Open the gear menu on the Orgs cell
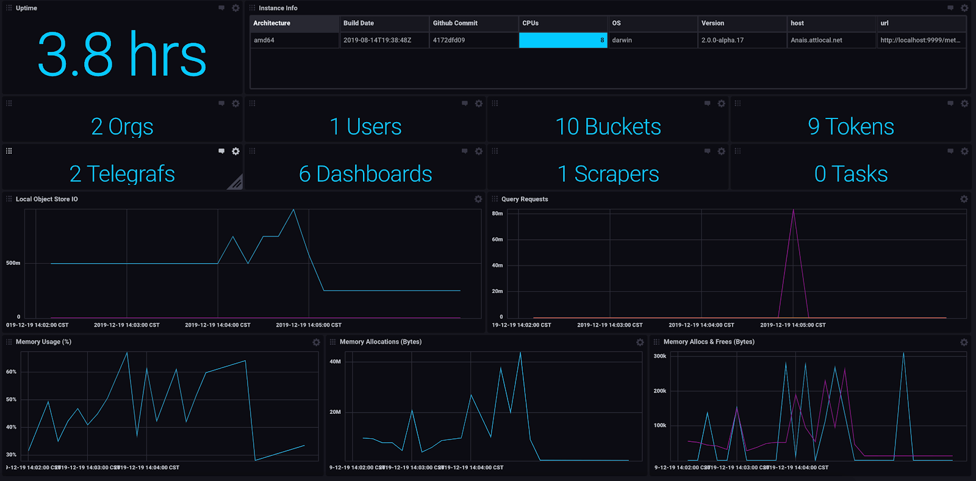 click(x=235, y=104)
